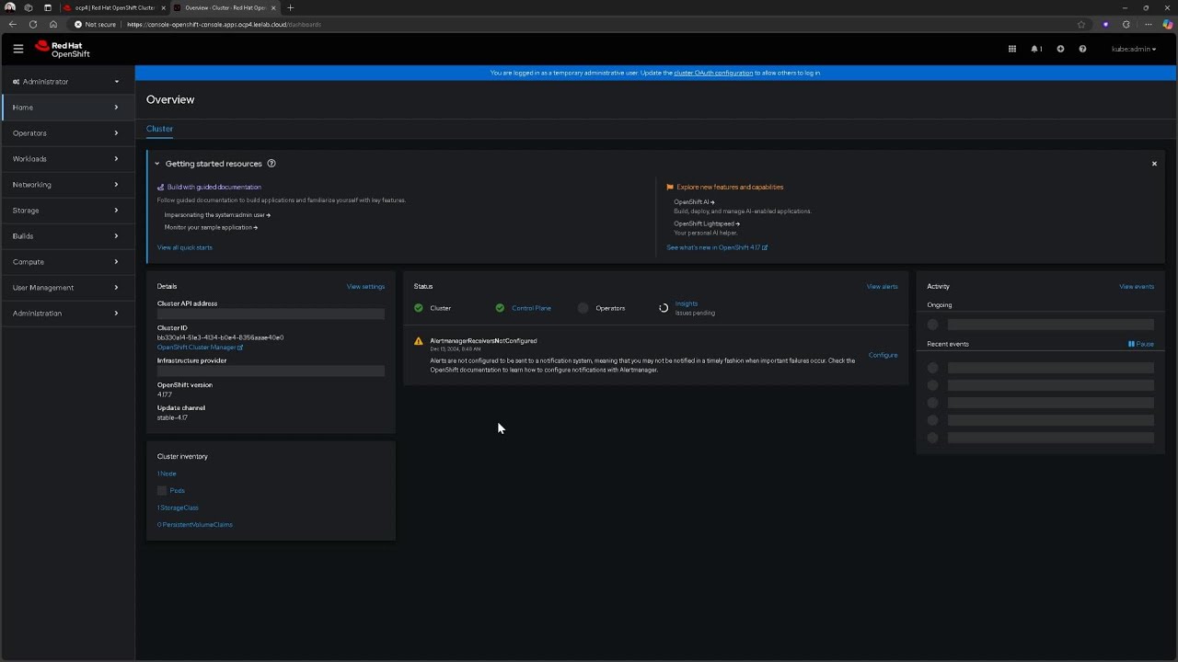Viewport: 1178px width, 662px height.
Task: Reload the browser page
Action: pyautogui.click(x=33, y=24)
